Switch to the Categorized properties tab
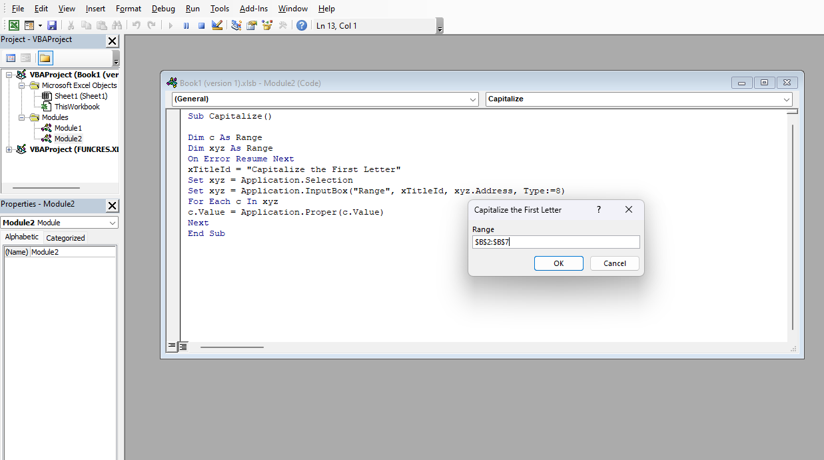The height and width of the screenshot is (460, 824). 65,238
